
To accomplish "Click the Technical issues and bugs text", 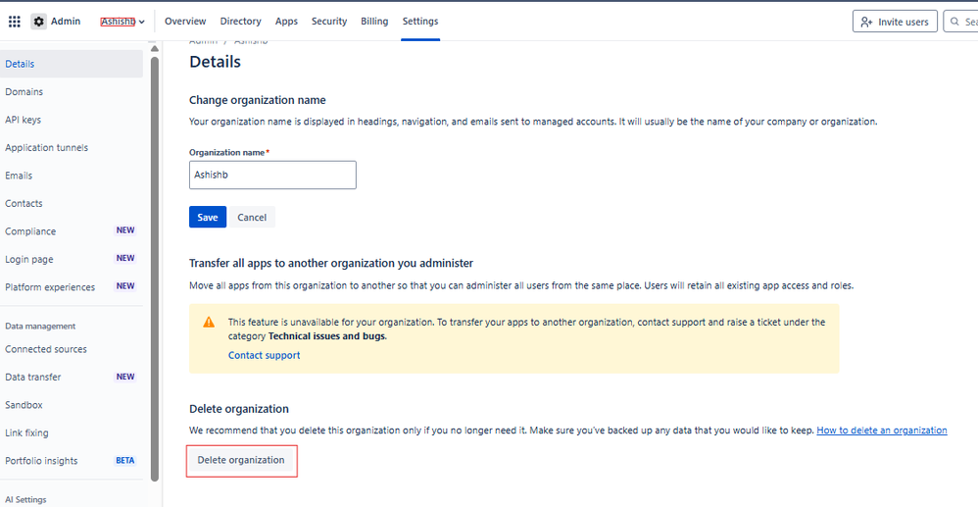I will (x=327, y=336).
